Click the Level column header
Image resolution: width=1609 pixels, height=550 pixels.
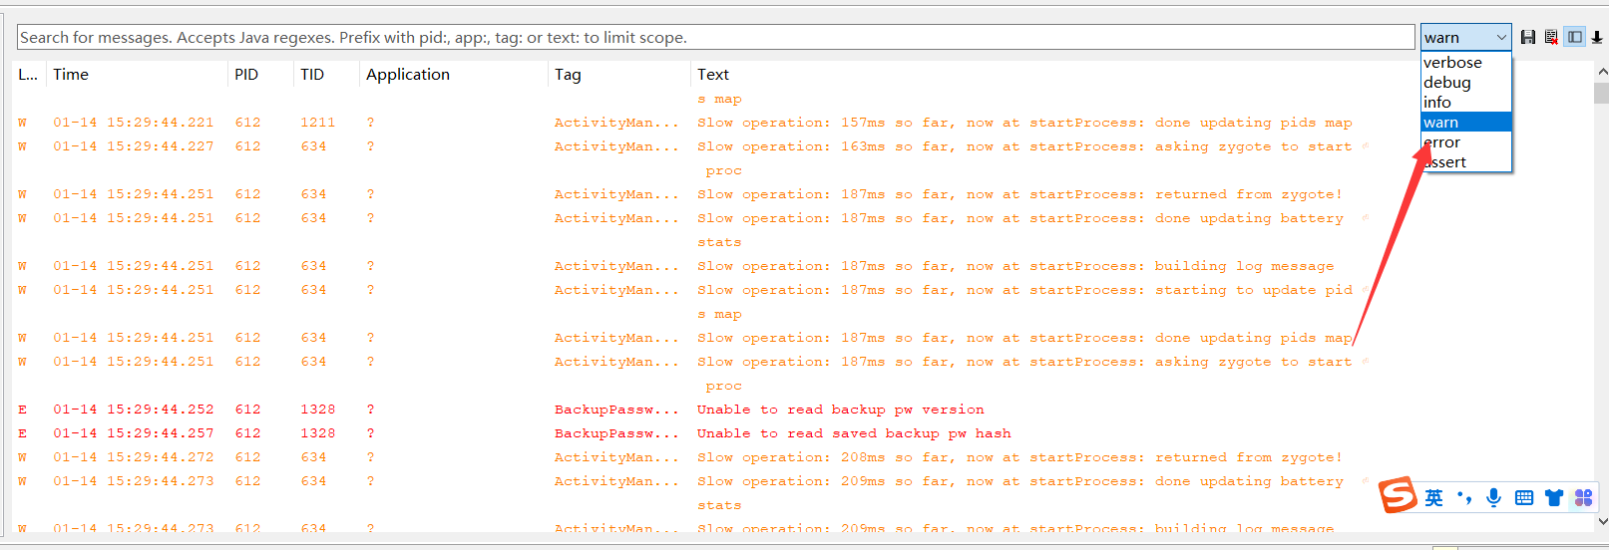(28, 75)
